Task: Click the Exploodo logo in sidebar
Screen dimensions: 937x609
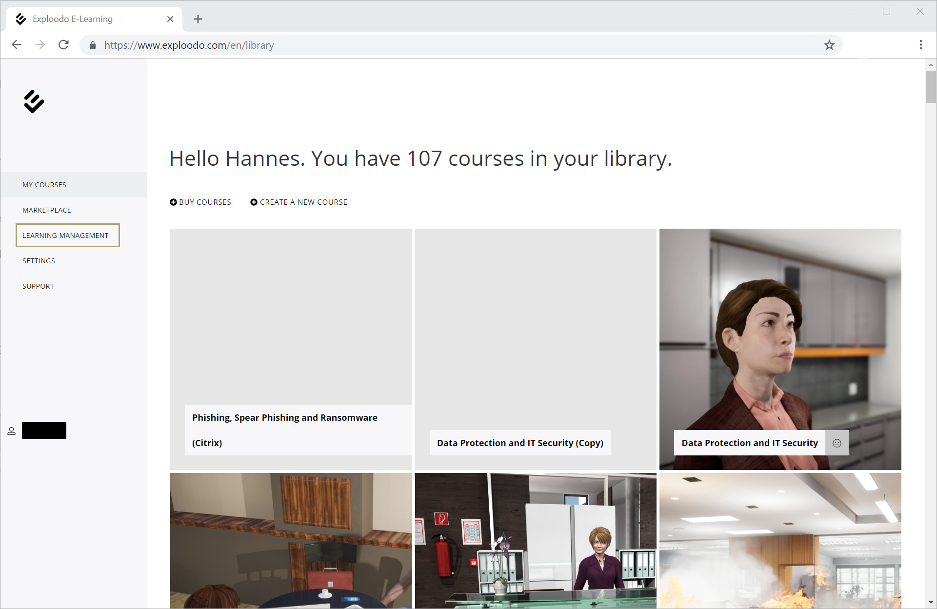Action: (34, 101)
